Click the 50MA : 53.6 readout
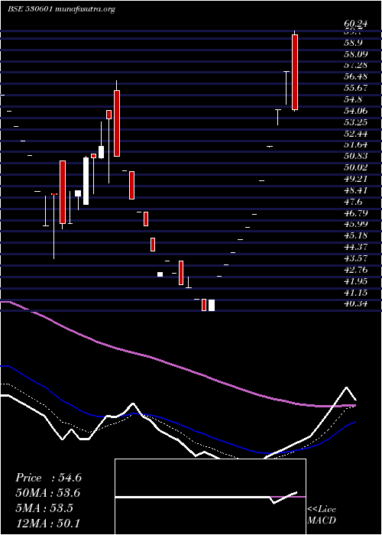Image resolution: width=382 pixels, height=535 pixels. coord(48,493)
